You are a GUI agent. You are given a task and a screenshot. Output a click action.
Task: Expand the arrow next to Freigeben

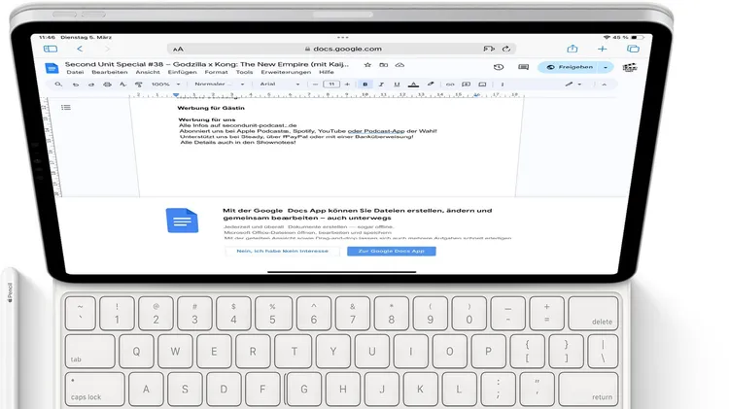coord(607,68)
